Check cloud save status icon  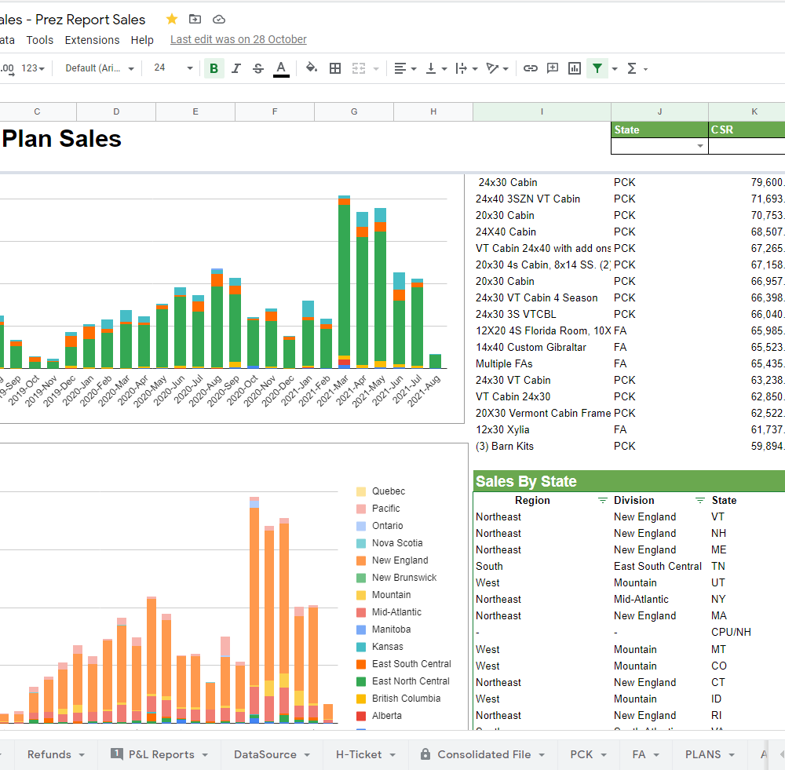point(219,20)
